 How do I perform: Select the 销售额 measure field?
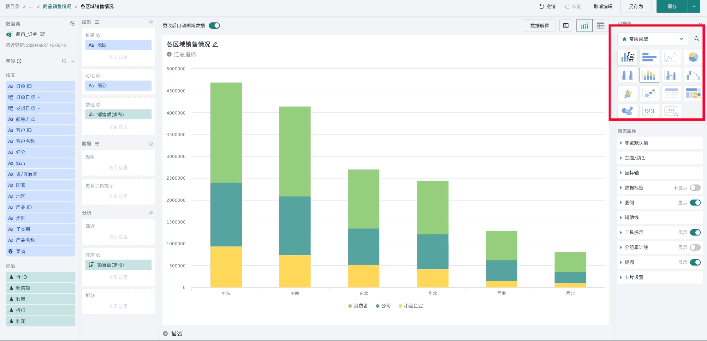pos(40,288)
